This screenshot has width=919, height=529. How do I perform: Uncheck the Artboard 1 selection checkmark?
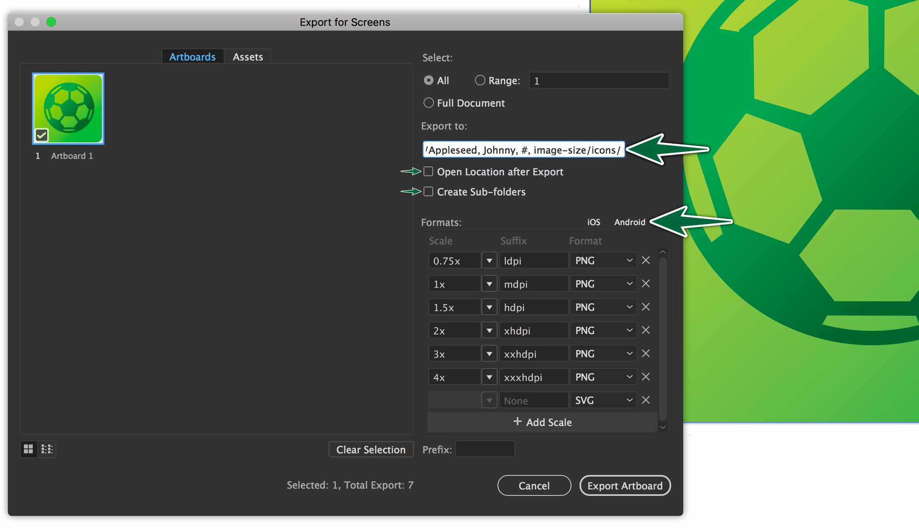(x=42, y=135)
